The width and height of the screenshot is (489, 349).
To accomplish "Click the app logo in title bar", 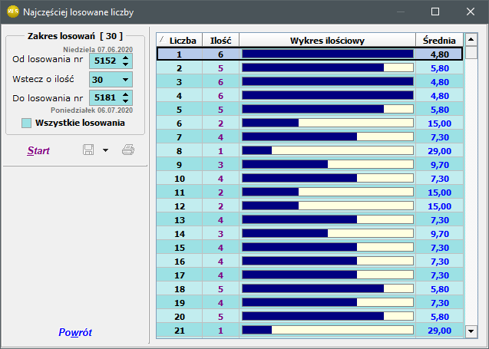I will (x=13, y=12).
